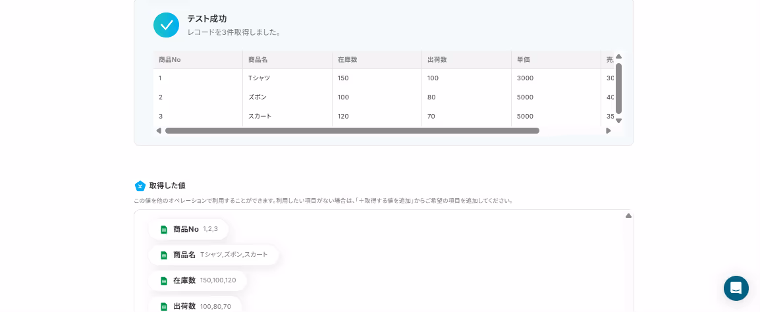Click the レコードを3件取得しました message

point(234,32)
